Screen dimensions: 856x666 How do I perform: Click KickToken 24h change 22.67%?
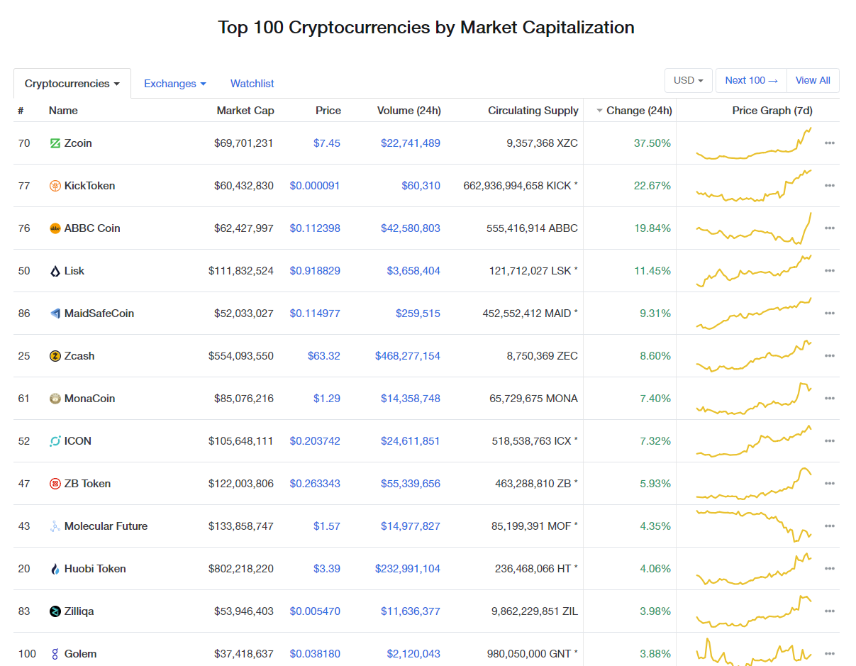pos(652,186)
